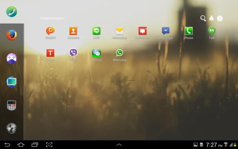The width and height of the screenshot is (238, 149).
Task: Launch the Viber app
Action: click(x=73, y=53)
